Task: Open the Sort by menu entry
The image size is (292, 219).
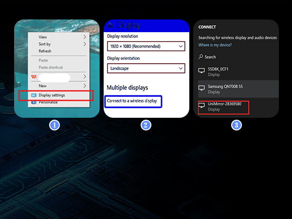Action: pyautogui.click(x=45, y=44)
